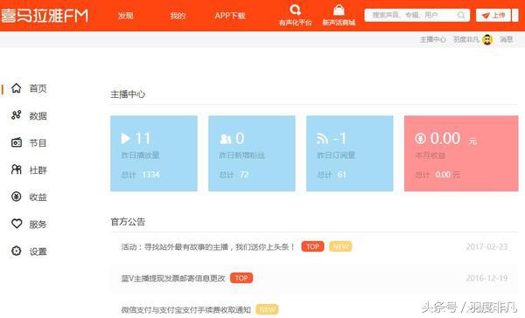Click the NEW badge on the 活动 announcement
Viewport: 525px width, 318px height.
coord(340,246)
